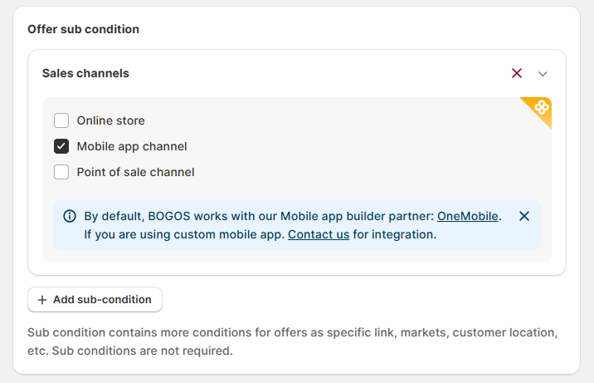This screenshot has height=383, width=594.
Task: Click the 'Point of sale channel' label text
Action: click(135, 172)
